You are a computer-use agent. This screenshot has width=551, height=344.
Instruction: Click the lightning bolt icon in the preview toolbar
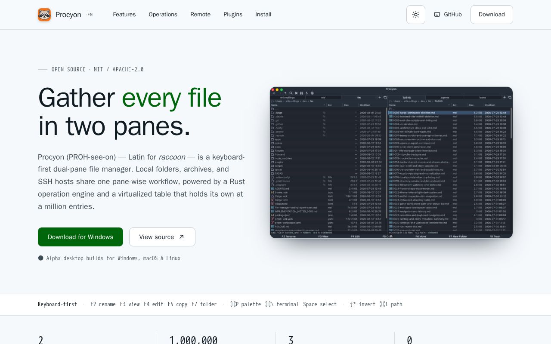[306, 93]
